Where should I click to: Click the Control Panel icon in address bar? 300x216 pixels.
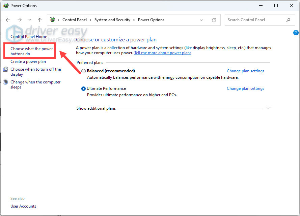coord(52,20)
